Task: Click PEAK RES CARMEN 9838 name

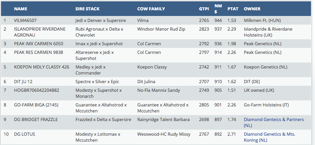Action: (x=38, y=53)
